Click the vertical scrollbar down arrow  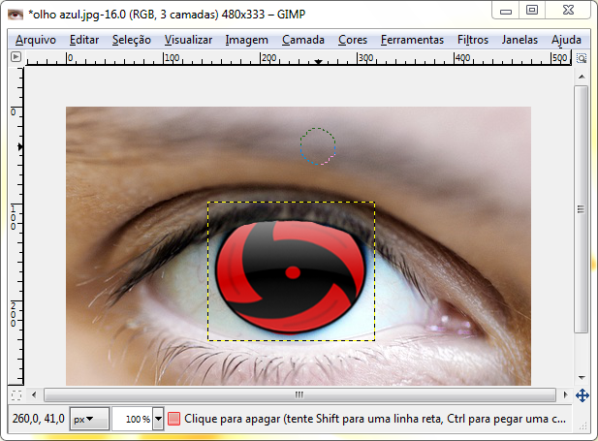coord(582,378)
